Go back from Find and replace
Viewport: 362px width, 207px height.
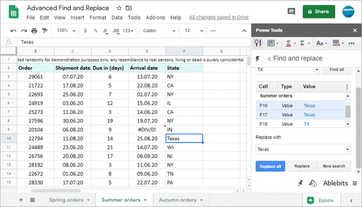tap(269, 59)
